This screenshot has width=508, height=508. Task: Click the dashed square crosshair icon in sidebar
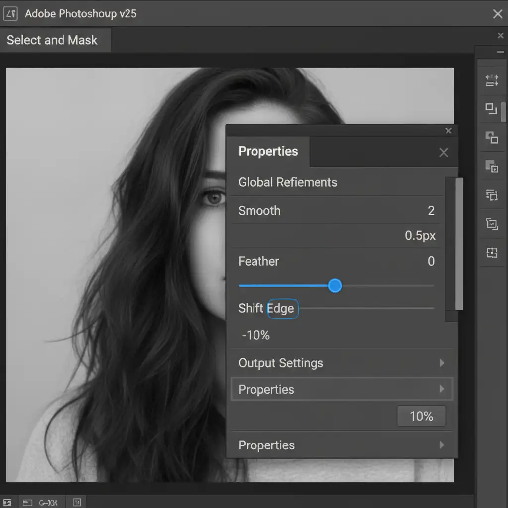[491, 254]
